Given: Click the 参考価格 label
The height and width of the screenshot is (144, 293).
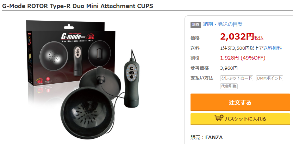Looking at the screenshot, I should (x=200, y=68).
